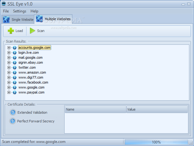Expand the www.amazon.com tree node
This screenshot has height=146, width=194.
coord(9,73)
